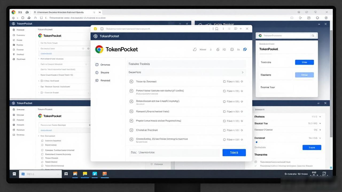
Task: Tick the checkbox on the center dialog's last list row
Action: pyautogui.click(x=224, y=139)
